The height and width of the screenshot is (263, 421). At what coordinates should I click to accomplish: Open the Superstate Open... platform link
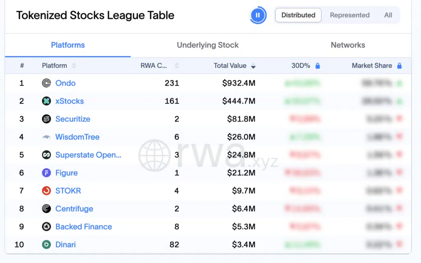88,155
